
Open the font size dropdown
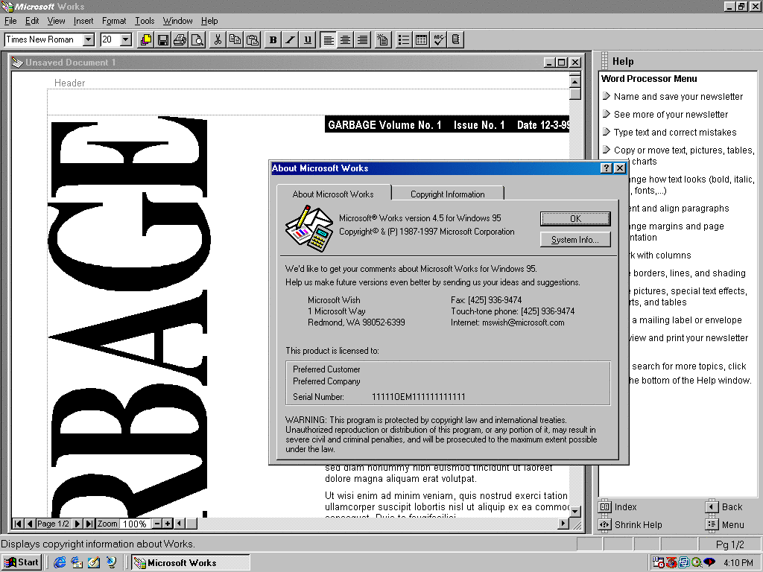(125, 39)
